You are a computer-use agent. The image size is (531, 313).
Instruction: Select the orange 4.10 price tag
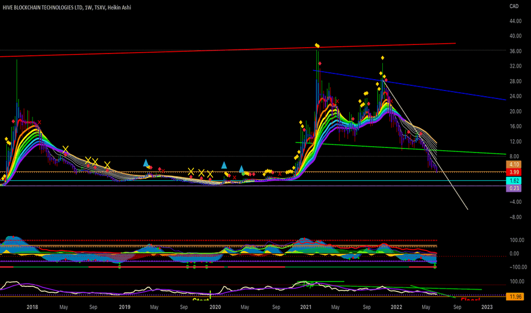514,164
